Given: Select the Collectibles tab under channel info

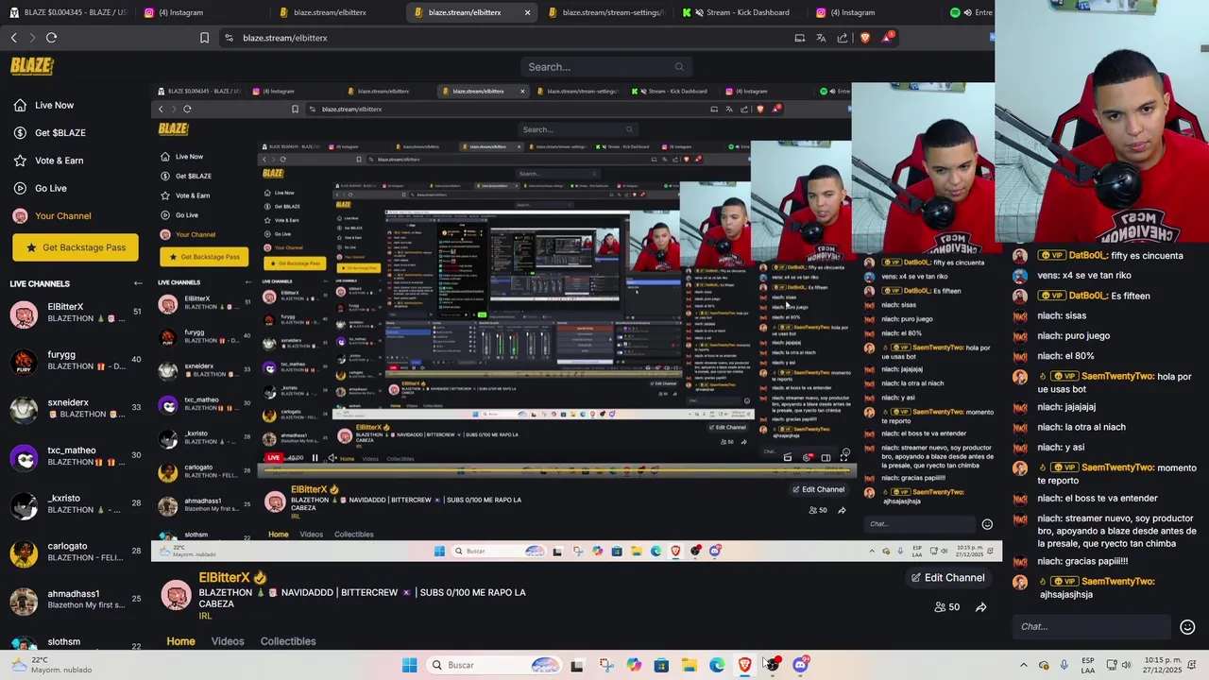Looking at the screenshot, I should 288,641.
